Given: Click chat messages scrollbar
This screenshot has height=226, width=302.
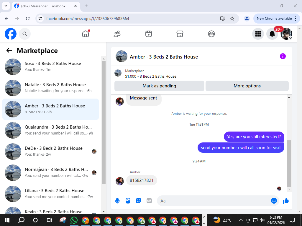Looking at the screenshot, I should [x=289, y=163].
